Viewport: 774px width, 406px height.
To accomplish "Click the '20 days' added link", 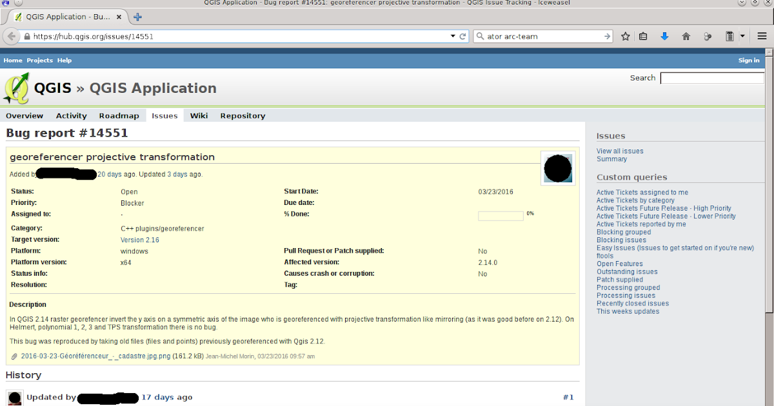I will pos(109,174).
